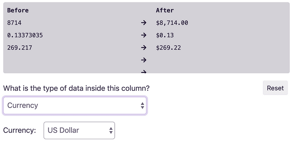The width and height of the screenshot is (293, 141).
Task: Click the up-down chevrons on the US Dollar select
Action: (111, 130)
